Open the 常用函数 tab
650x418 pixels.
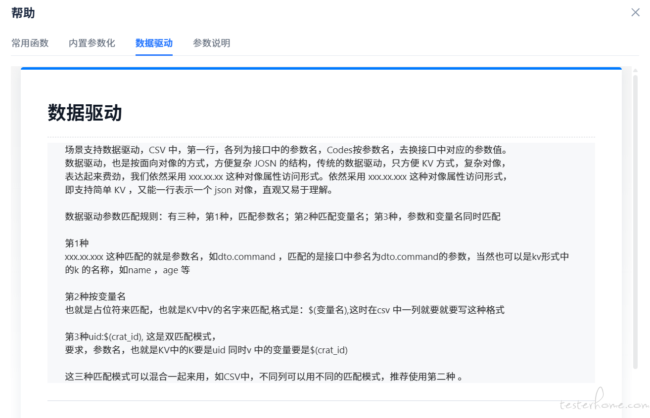[30, 43]
